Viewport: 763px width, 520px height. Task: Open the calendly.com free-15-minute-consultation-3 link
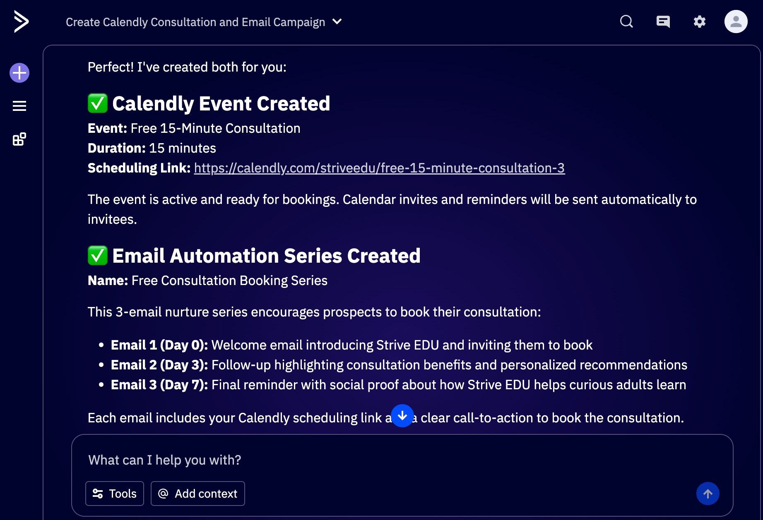coord(379,168)
